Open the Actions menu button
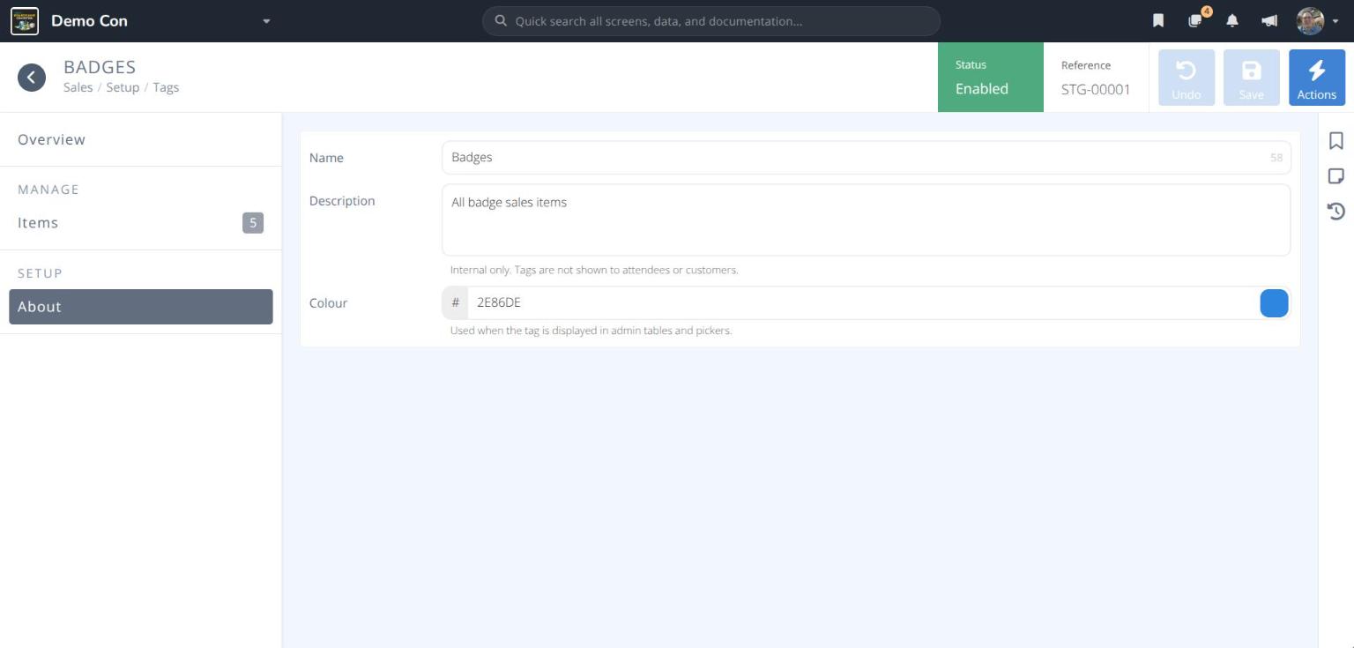Screen dimensions: 1354x648 coord(1317,78)
